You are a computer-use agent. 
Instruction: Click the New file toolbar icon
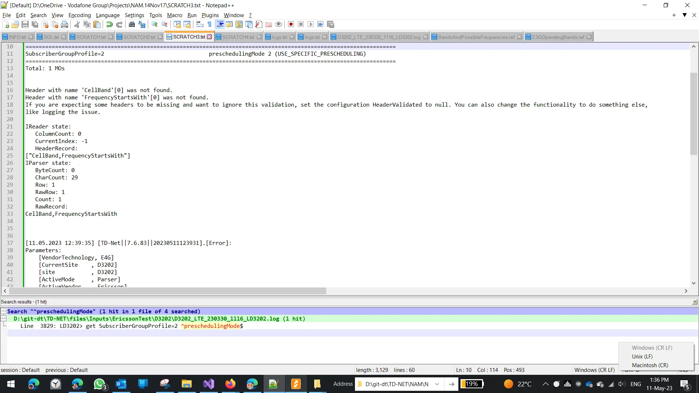6,24
